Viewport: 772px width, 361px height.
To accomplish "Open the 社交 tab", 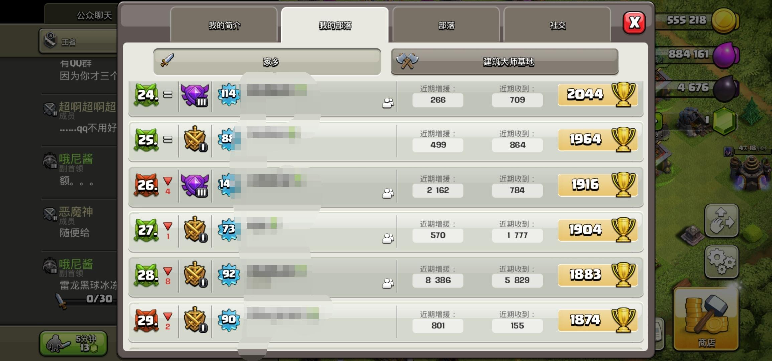I will click(557, 25).
